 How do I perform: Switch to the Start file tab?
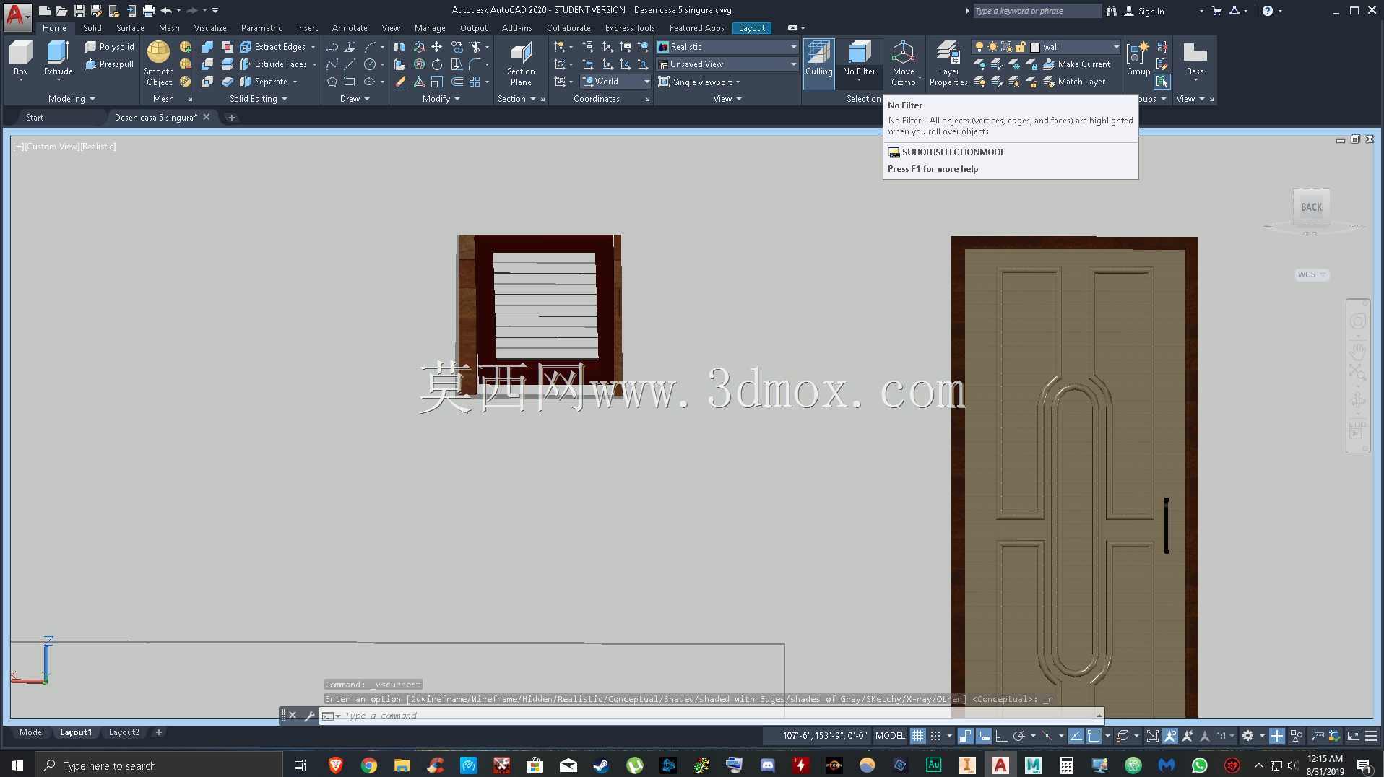pyautogui.click(x=35, y=118)
